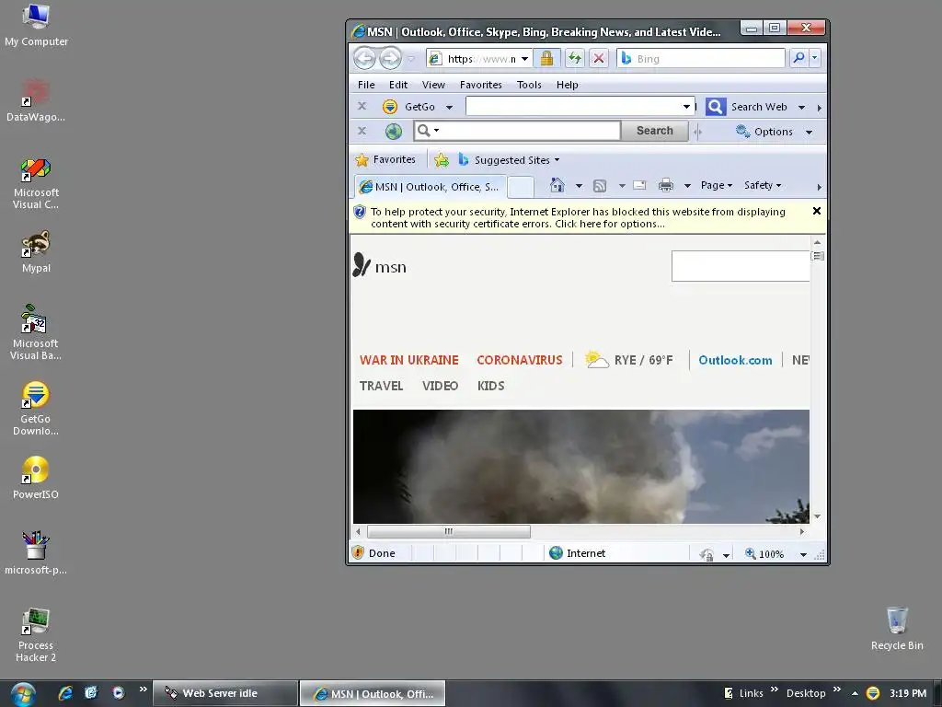Image resolution: width=942 pixels, height=707 pixels.
Task: Click the GetGo system tray icon
Action: coord(873,693)
